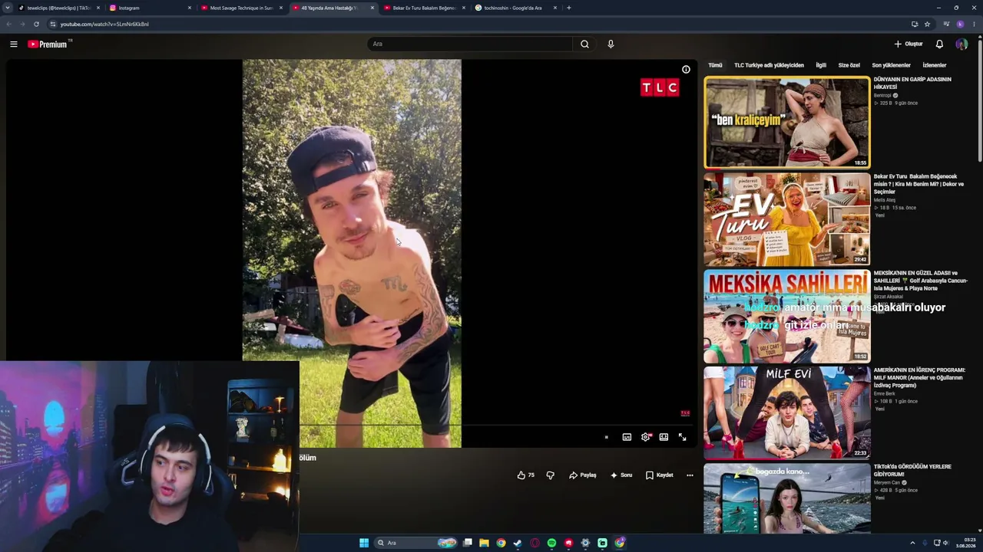
Task: Open DÜNYANIN EN GARİP ADASININ HİKAYESİ title
Action: 912,83
